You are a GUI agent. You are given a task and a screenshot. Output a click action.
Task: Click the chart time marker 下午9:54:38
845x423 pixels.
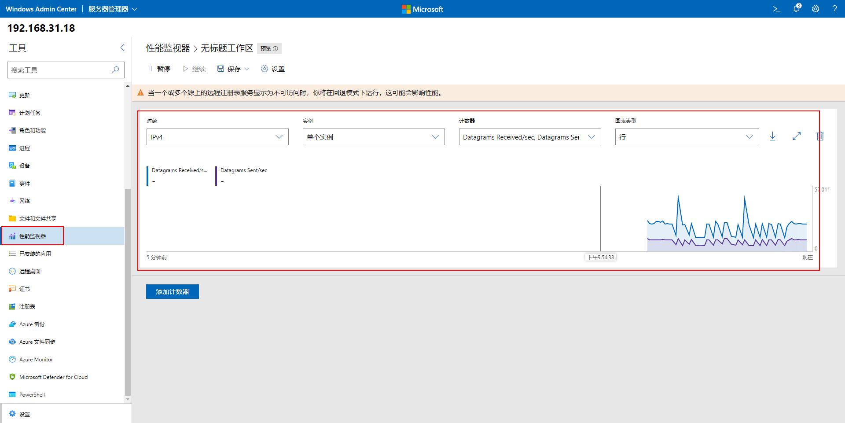pos(601,257)
